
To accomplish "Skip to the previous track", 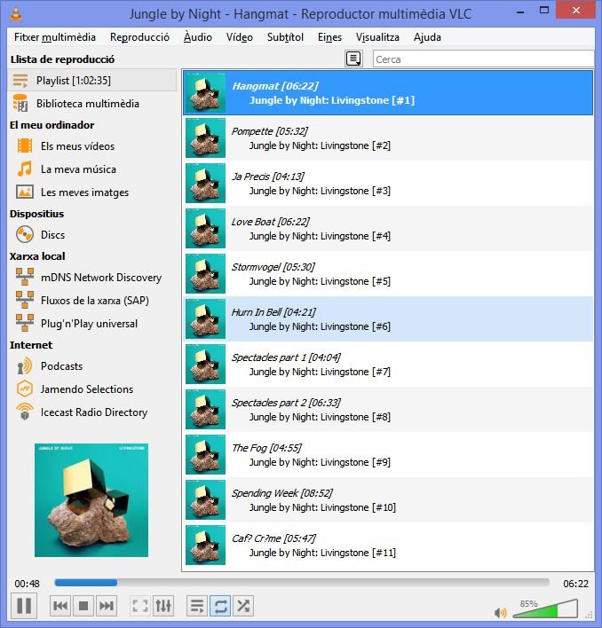I will pyautogui.click(x=60, y=606).
